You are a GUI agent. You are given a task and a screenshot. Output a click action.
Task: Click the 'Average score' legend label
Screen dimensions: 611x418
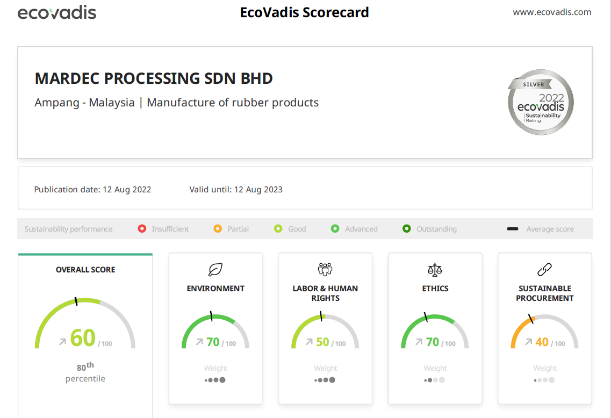pos(550,229)
